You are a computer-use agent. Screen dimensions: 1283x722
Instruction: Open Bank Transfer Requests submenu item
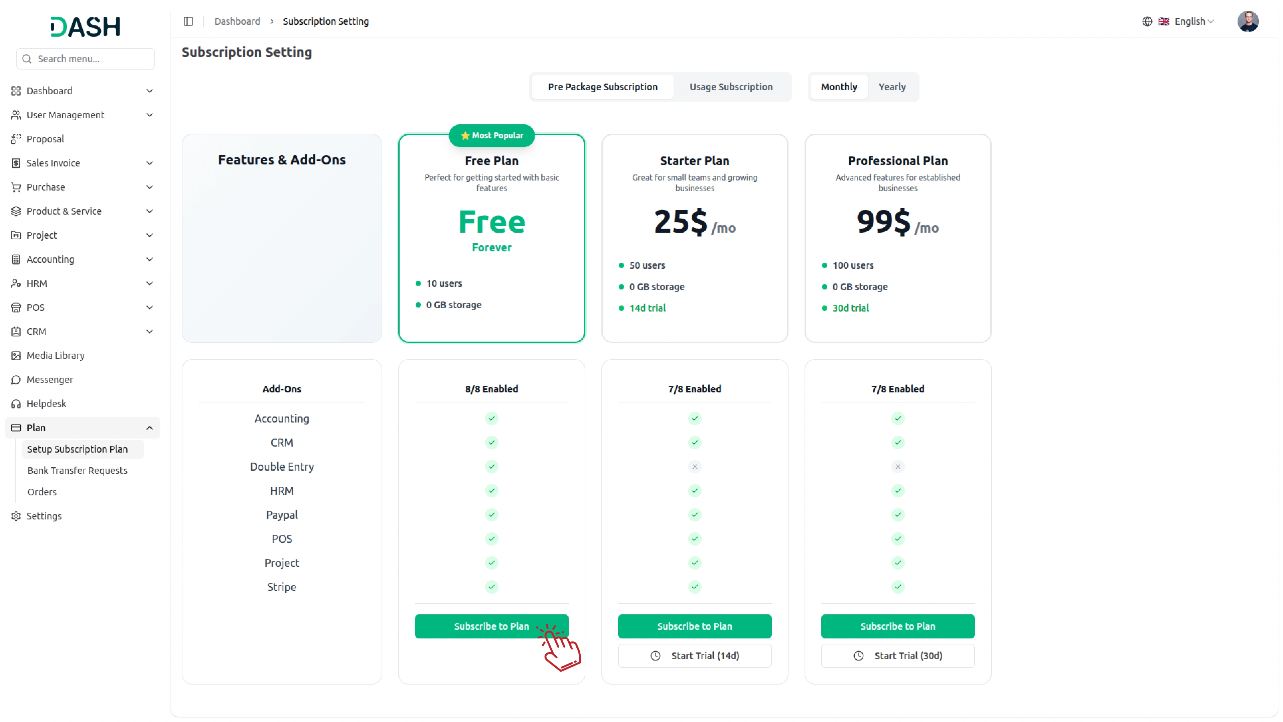point(77,470)
